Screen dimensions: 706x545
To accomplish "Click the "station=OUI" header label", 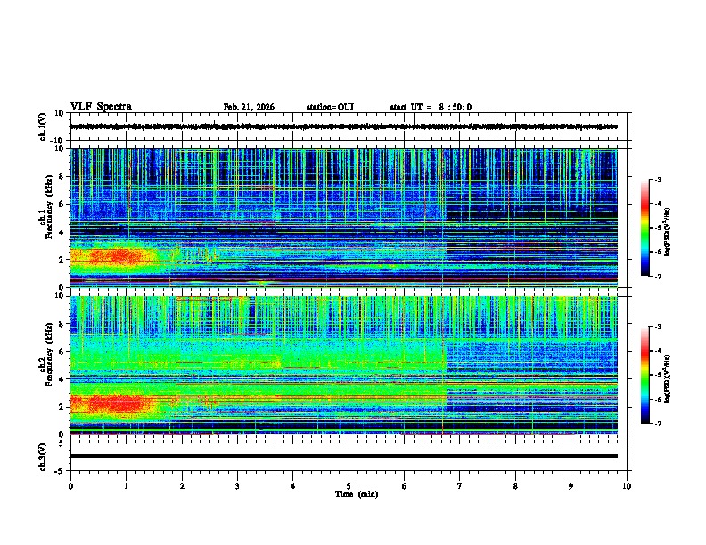I will click(330, 107).
